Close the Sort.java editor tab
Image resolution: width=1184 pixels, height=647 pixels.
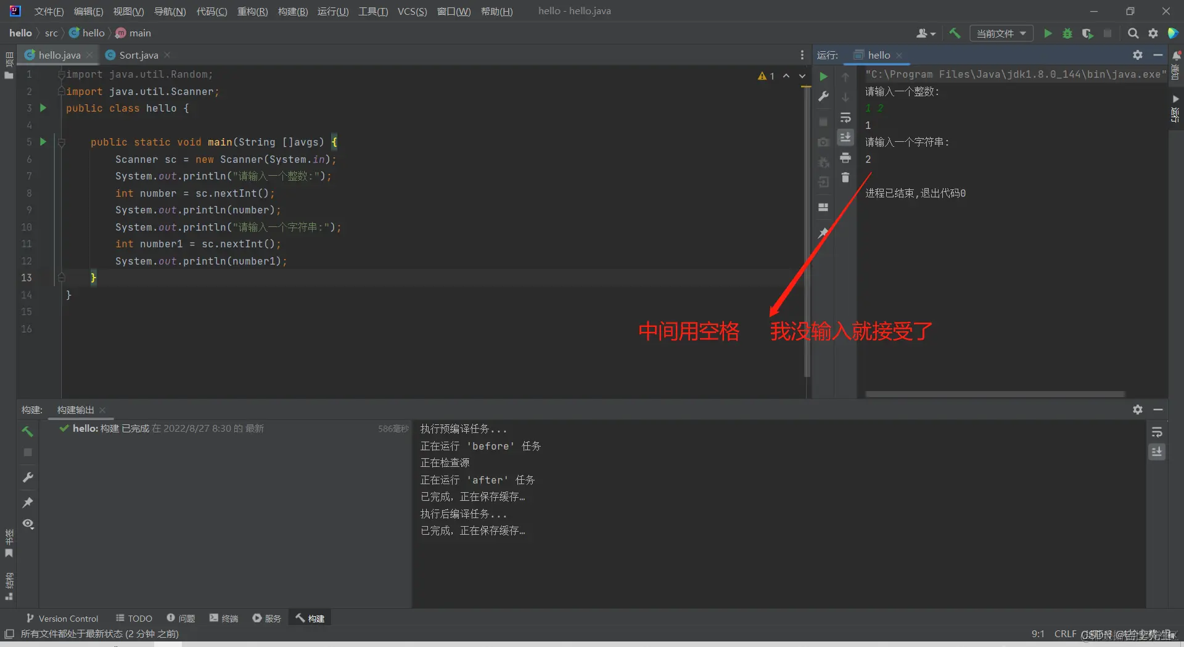click(x=167, y=55)
